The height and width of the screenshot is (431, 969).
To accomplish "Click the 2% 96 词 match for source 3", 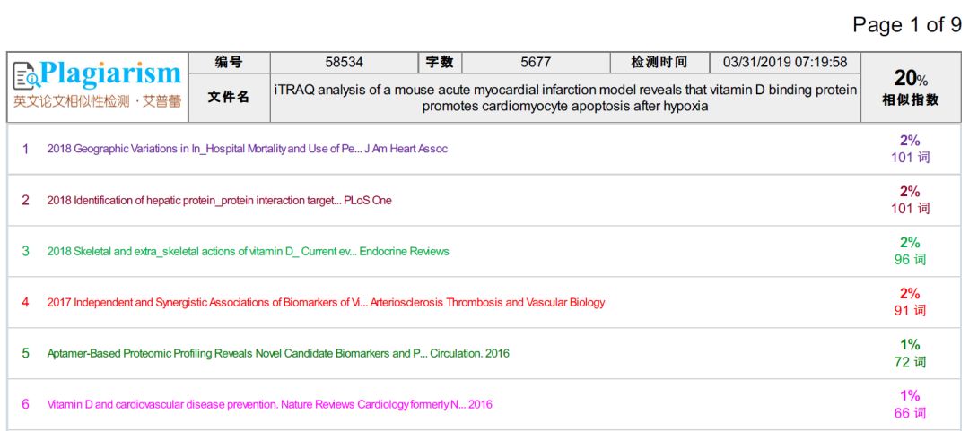I will [x=910, y=251].
